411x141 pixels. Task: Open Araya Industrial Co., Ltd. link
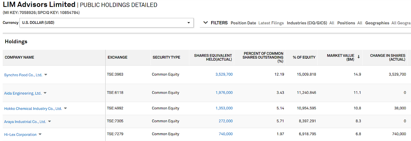(25, 122)
